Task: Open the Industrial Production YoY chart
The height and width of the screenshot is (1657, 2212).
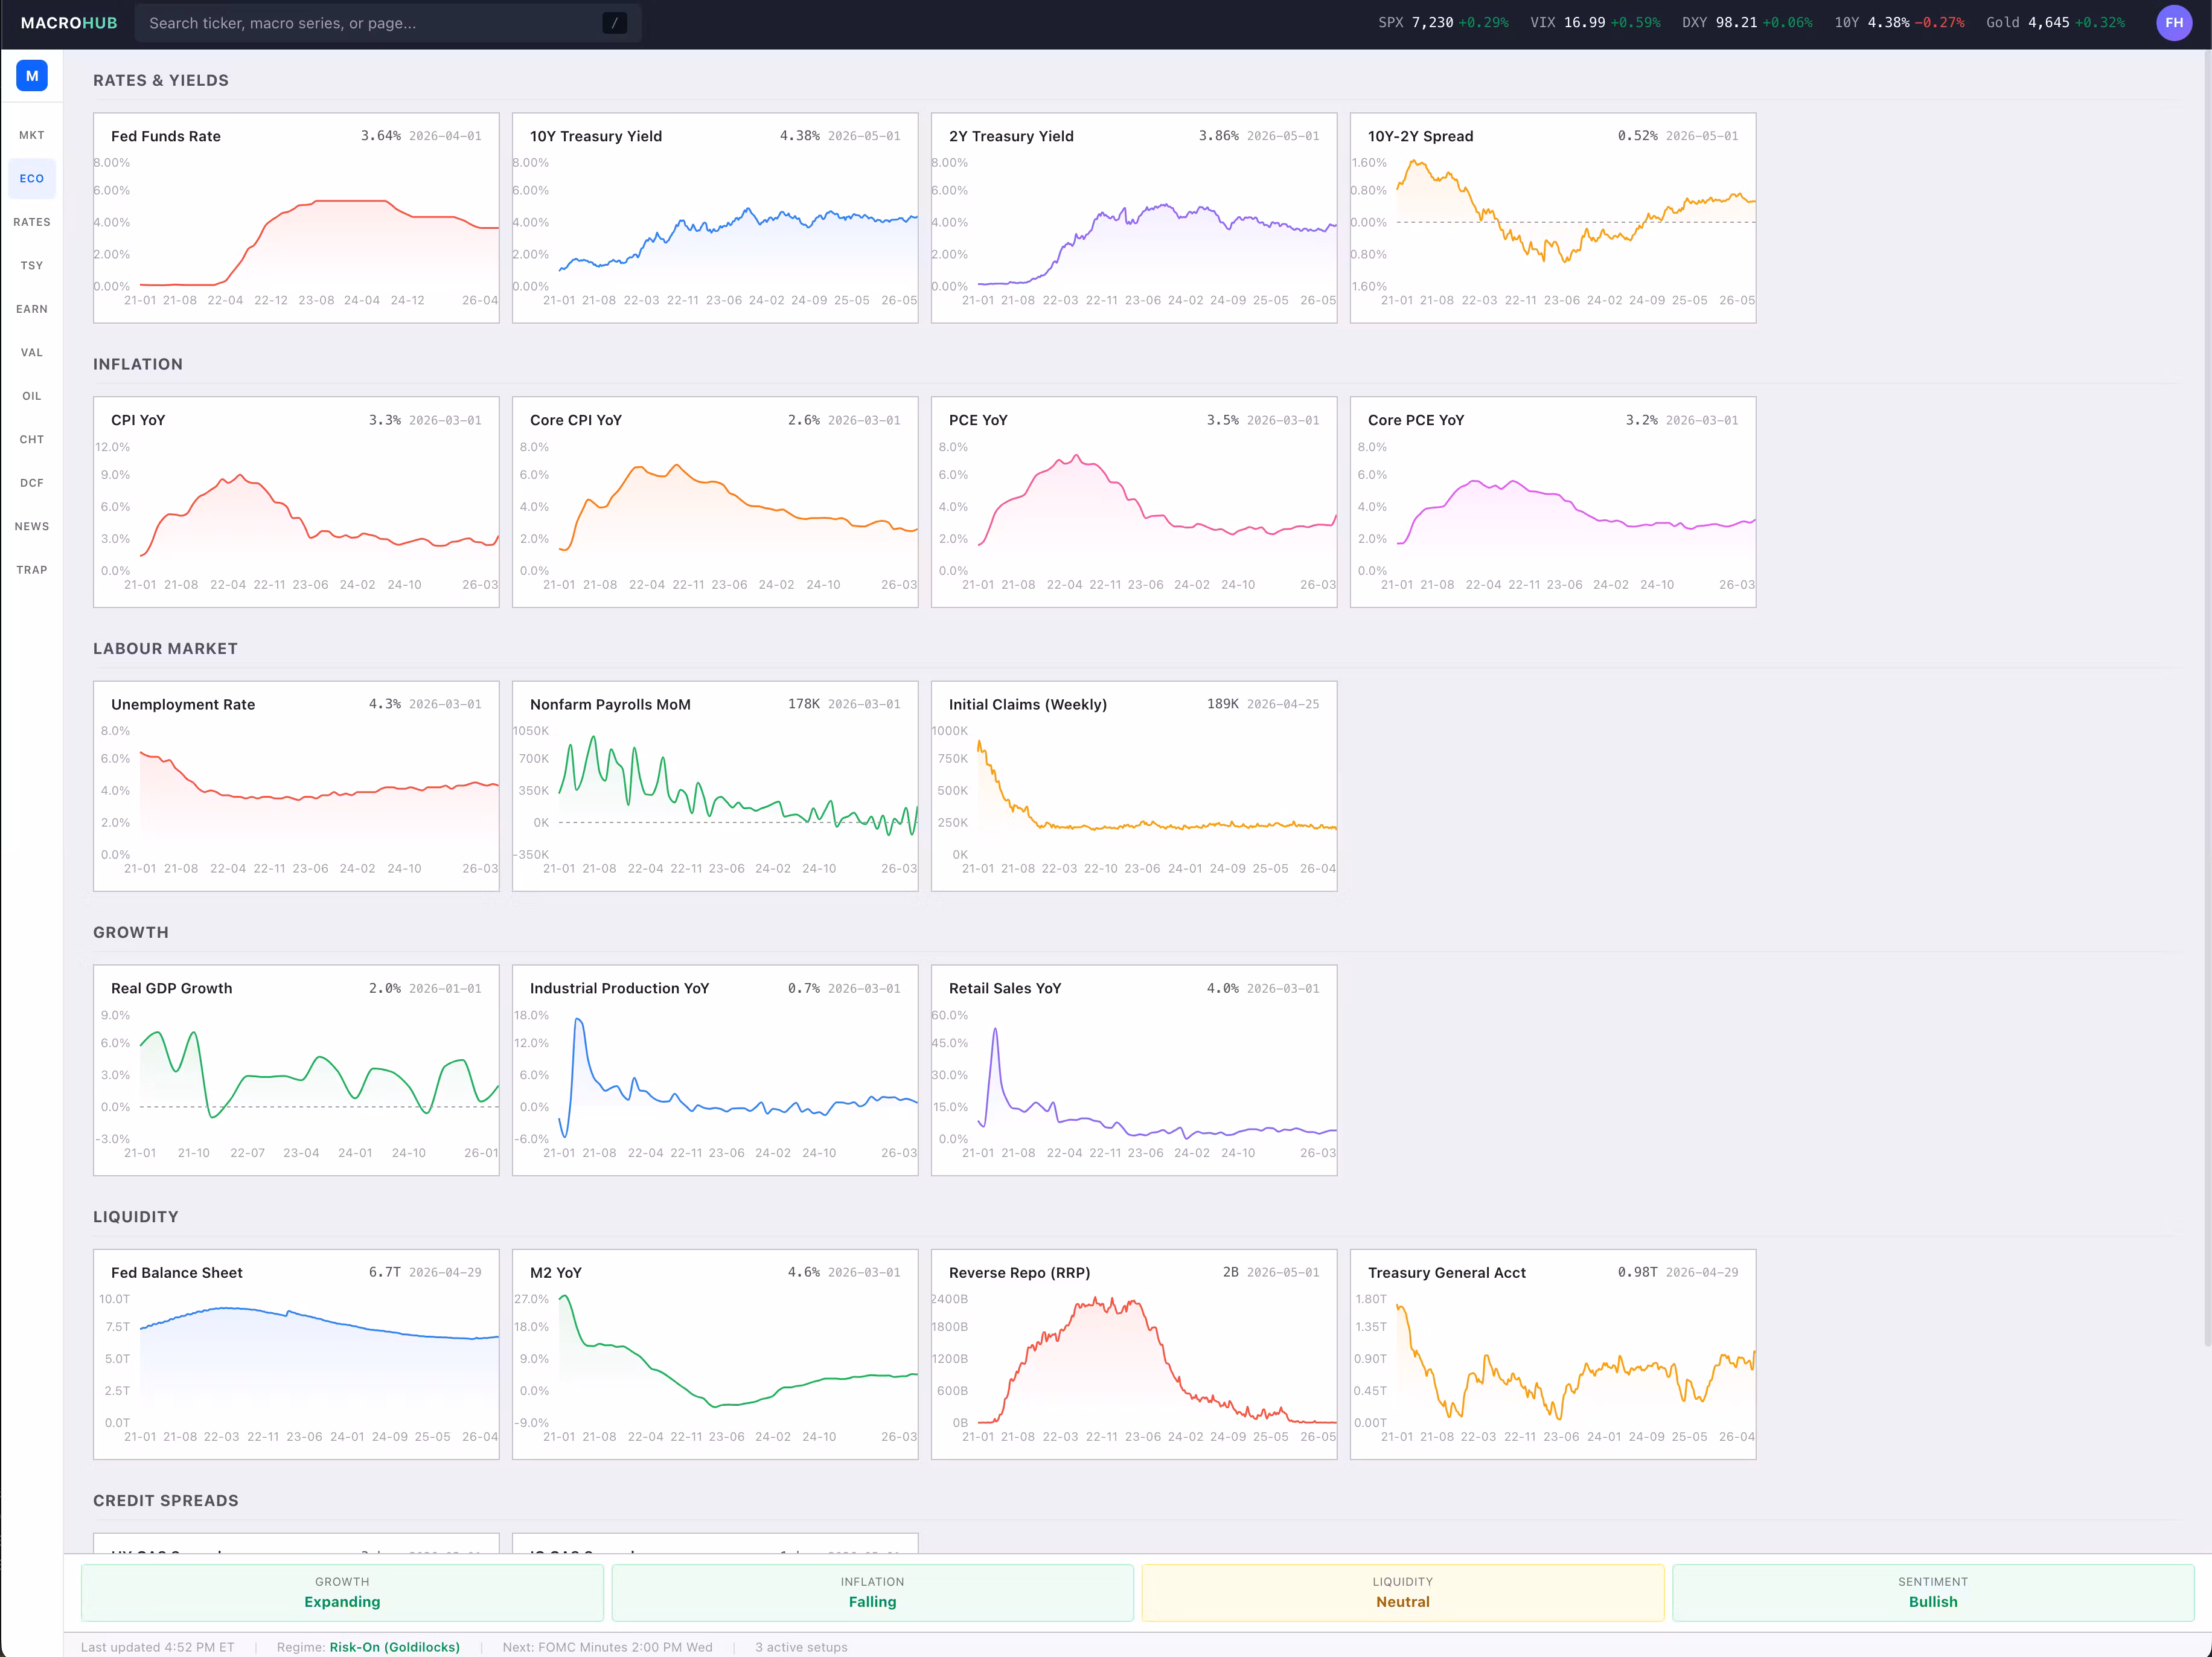Action: click(715, 1070)
